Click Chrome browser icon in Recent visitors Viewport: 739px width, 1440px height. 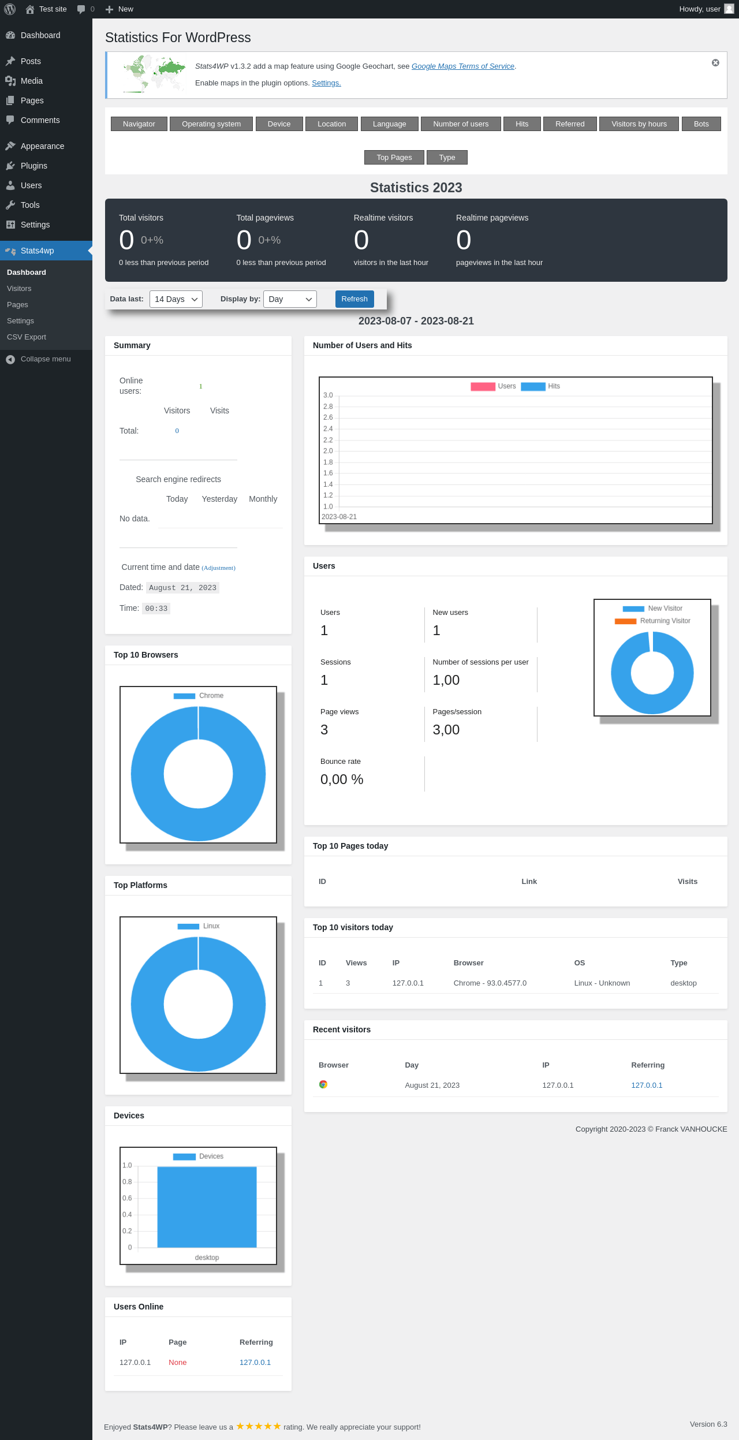[323, 1084]
